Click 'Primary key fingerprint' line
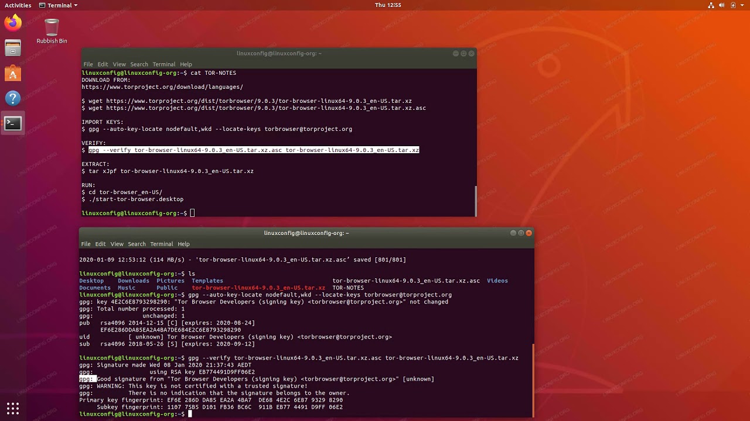Screen dimensions: 750x421 (x=211, y=400)
